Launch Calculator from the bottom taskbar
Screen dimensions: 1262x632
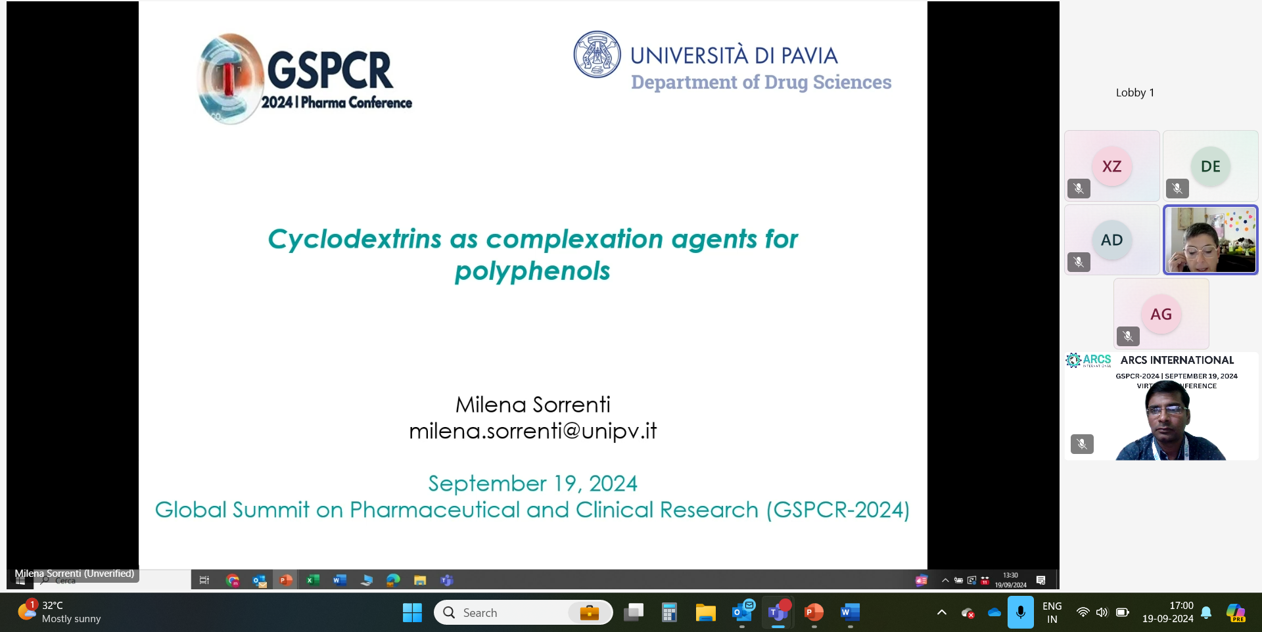(x=669, y=612)
